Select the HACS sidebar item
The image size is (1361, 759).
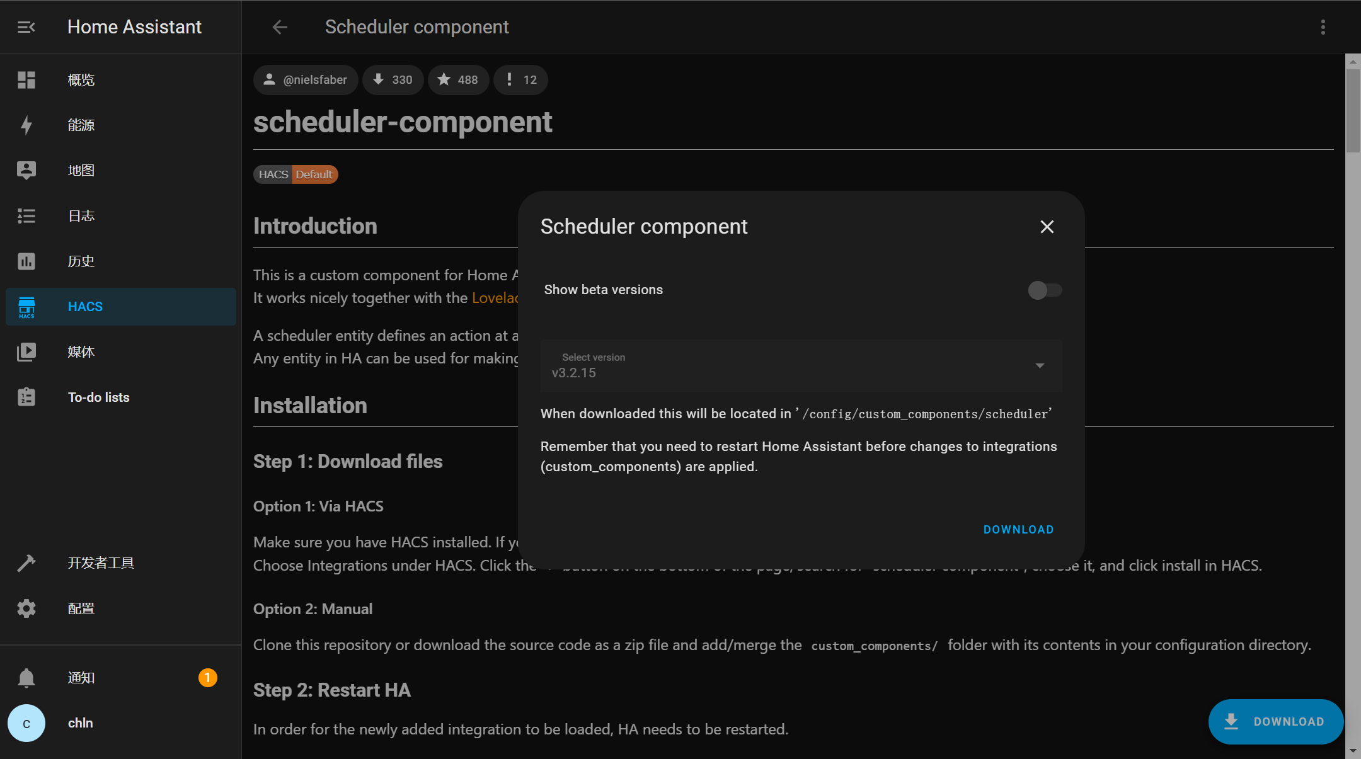click(121, 307)
